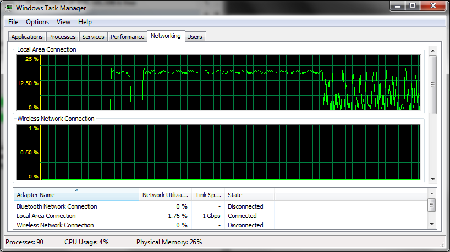Open the Help menu
Viewport: 450px width, 252px height.
[85, 22]
